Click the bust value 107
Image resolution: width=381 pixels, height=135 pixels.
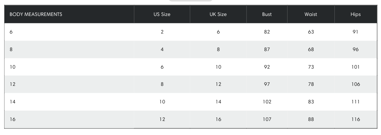267,119
